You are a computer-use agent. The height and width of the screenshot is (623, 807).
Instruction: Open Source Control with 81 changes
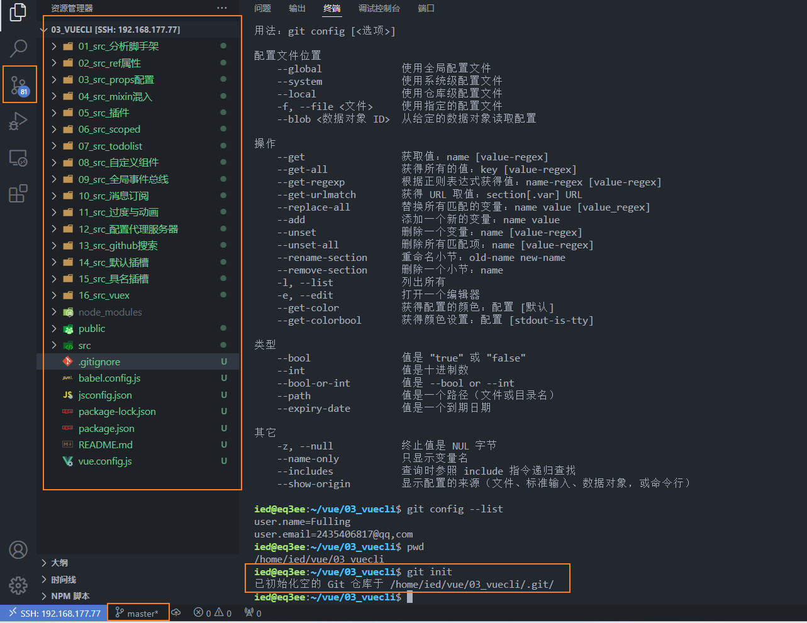[19, 85]
